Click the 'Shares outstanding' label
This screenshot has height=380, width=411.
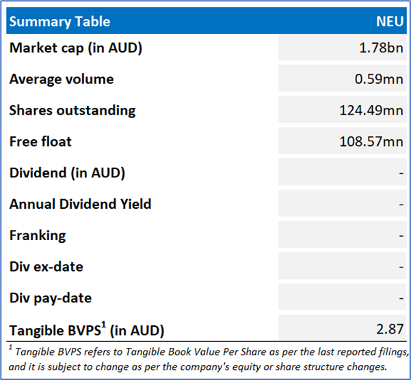[72, 111]
